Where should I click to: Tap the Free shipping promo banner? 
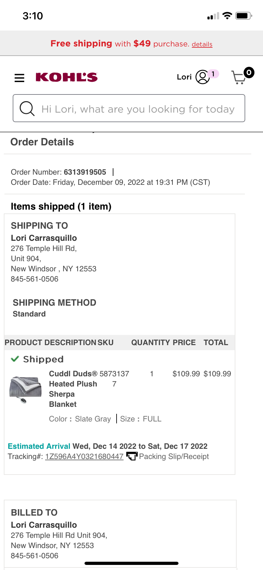(131, 44)
